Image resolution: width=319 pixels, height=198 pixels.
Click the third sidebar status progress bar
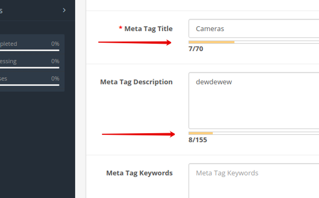click(30, 85)
